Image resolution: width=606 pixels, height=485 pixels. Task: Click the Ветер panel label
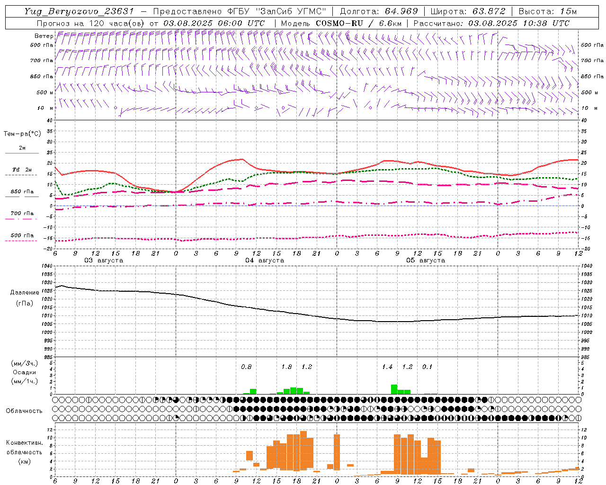click(44, 36)
